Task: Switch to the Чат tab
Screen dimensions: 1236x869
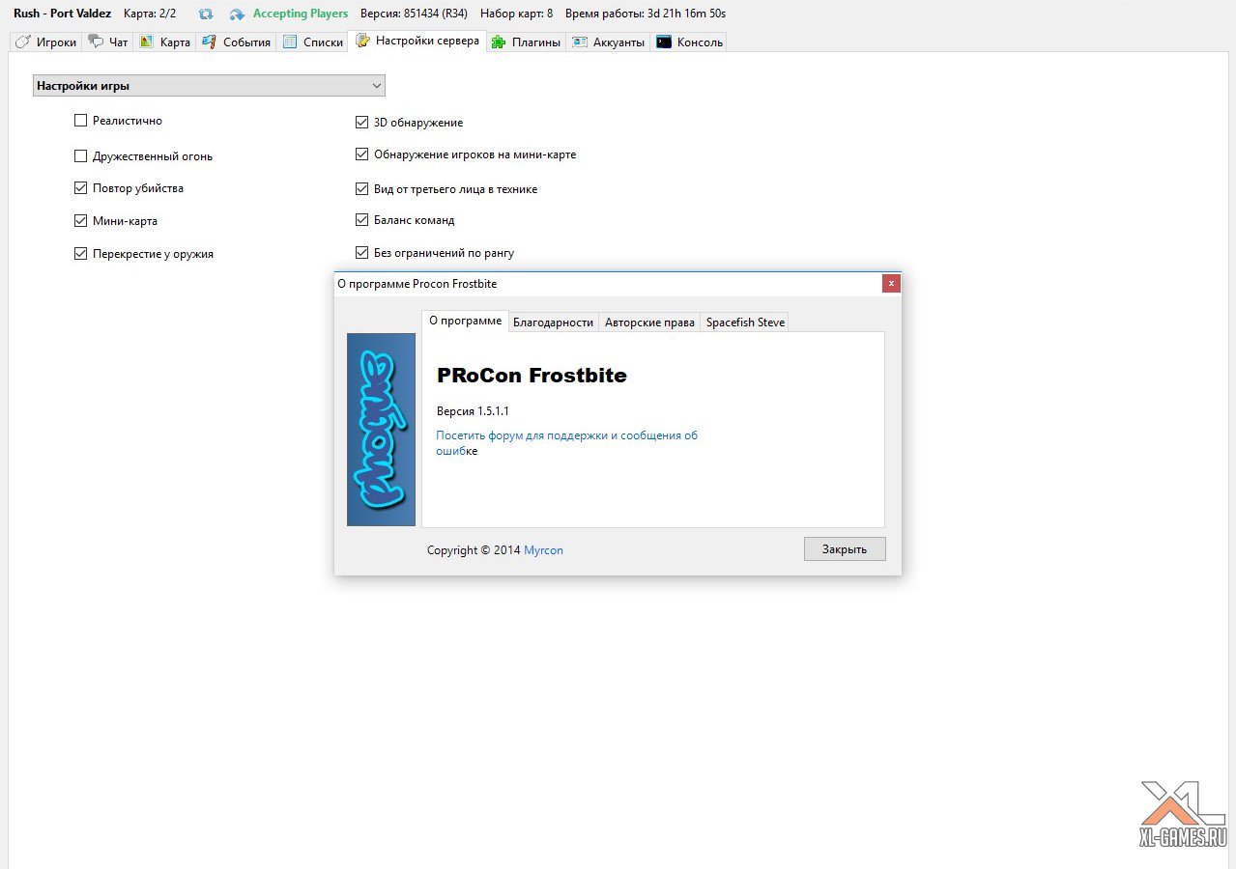Action: pyautogui.click(x=107, y=42)
